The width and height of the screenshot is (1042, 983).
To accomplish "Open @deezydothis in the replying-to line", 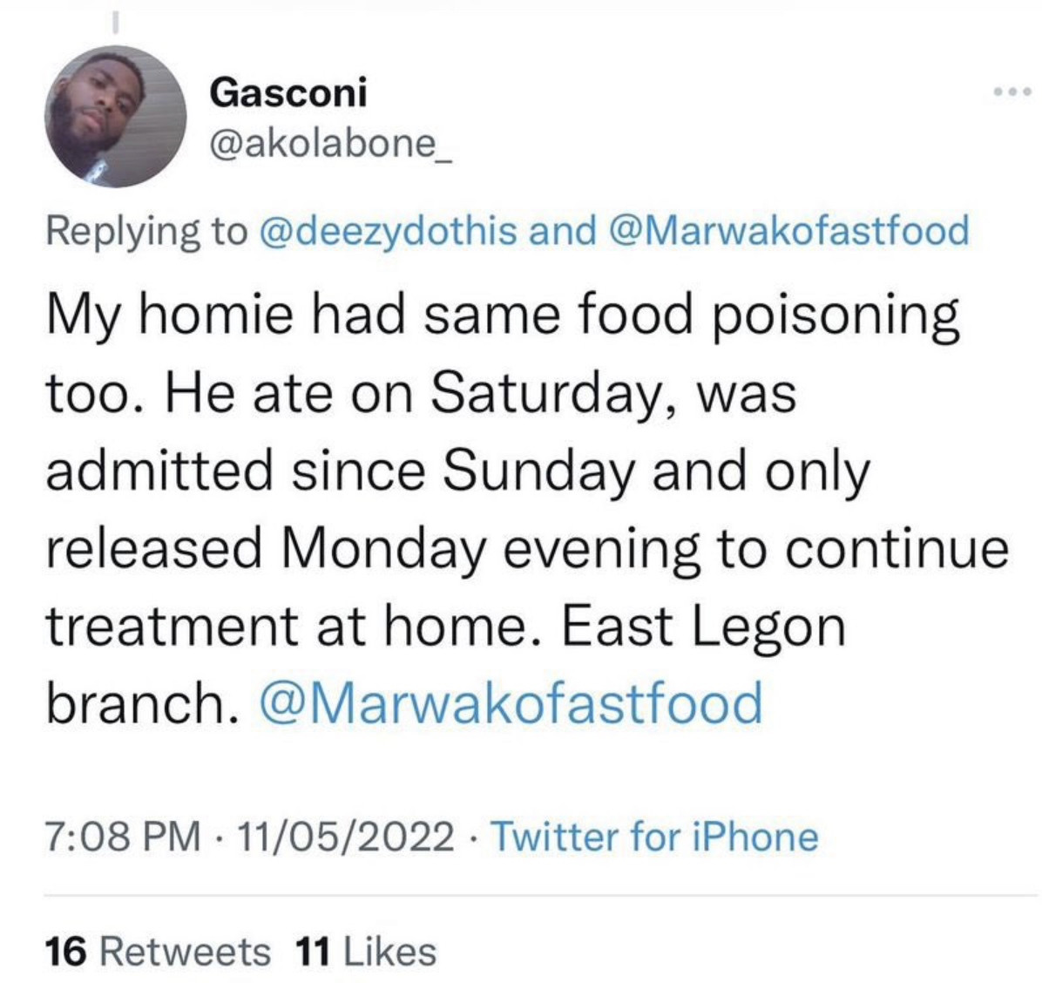I will click(387, 230).
